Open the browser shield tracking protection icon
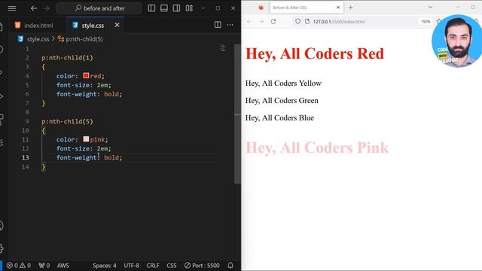This screenshot has width=482, height=271. pos(297,22)
